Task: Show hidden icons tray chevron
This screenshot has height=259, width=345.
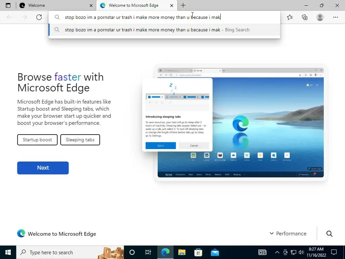Action: coord(277,252)
